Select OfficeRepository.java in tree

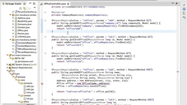coord(27,49)
